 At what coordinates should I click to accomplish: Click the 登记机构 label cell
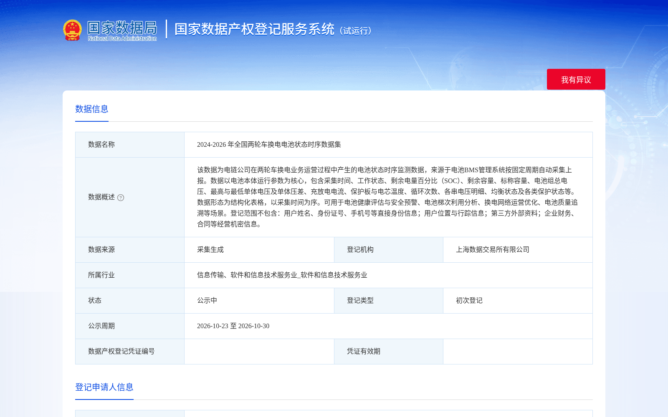pos(389,250)
